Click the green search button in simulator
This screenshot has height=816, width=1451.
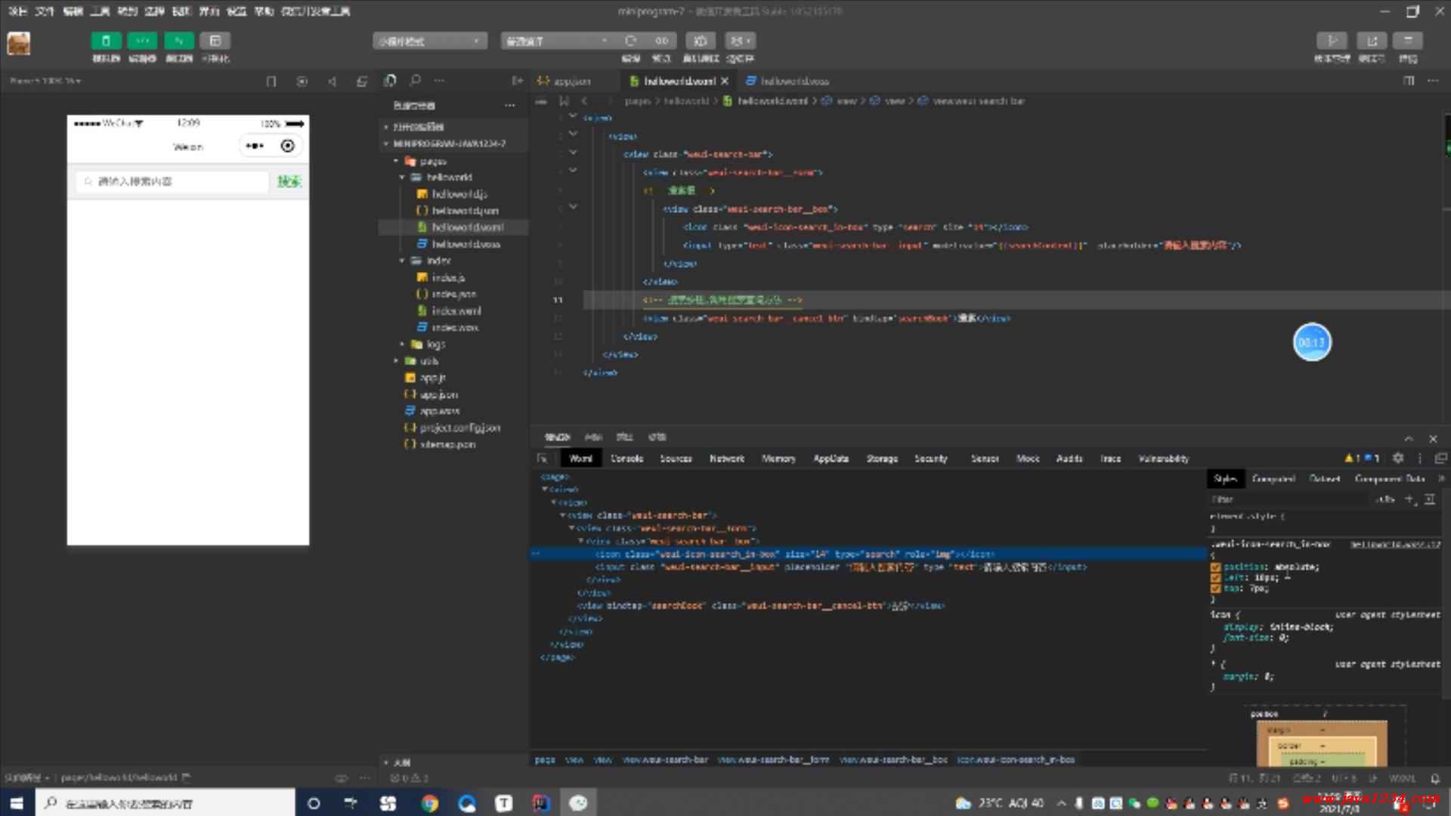289,181
